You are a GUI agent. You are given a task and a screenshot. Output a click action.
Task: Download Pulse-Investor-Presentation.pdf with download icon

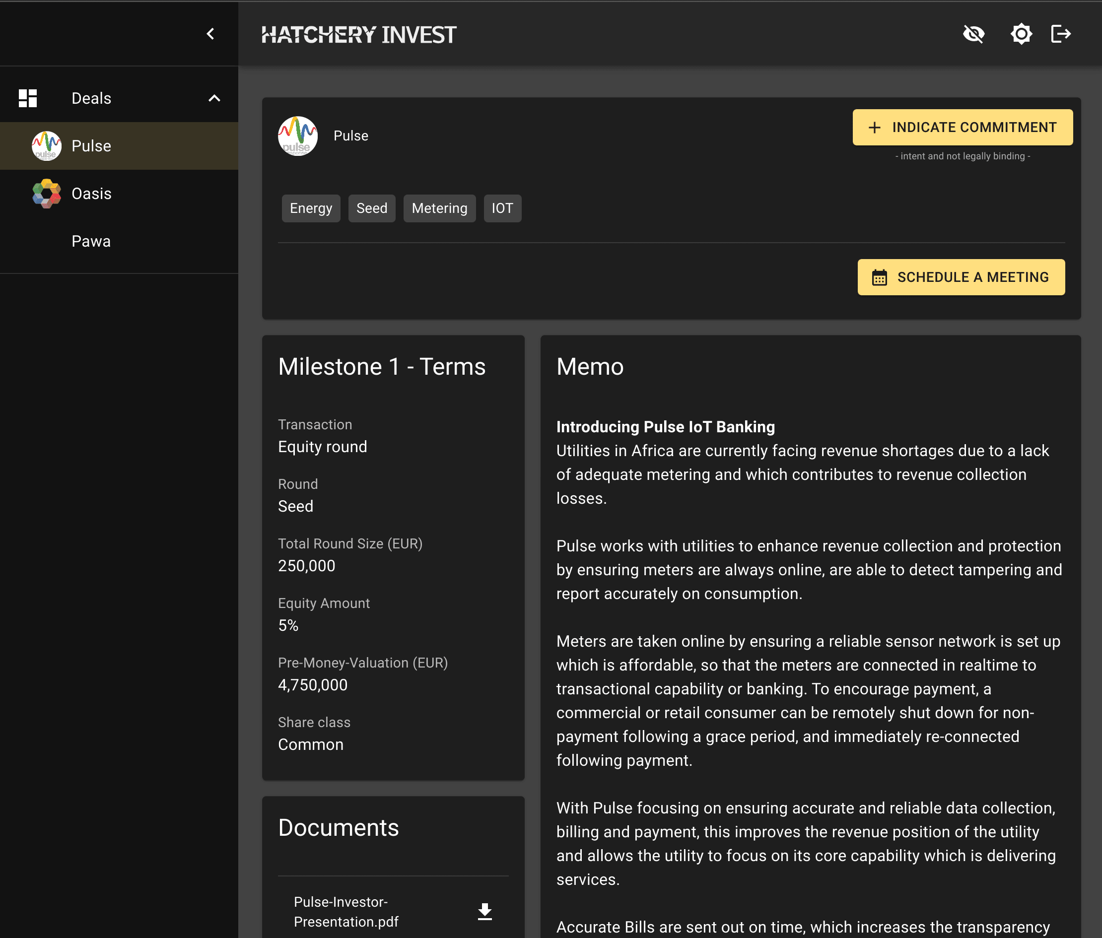point(484,911)
